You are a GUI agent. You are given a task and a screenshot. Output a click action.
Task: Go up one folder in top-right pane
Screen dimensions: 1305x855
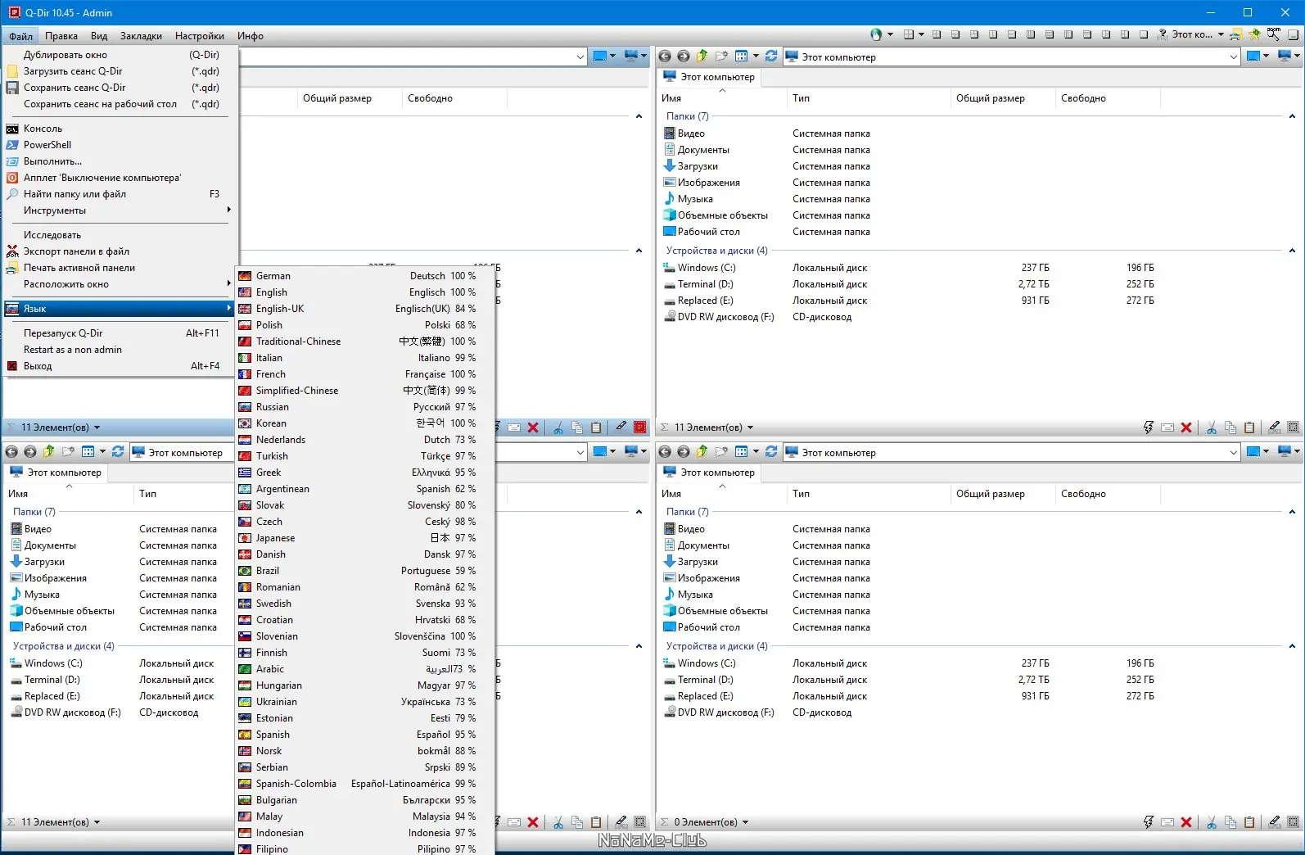[x=702, y=57]
